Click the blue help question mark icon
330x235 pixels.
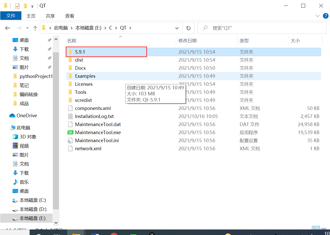(326, 16)
